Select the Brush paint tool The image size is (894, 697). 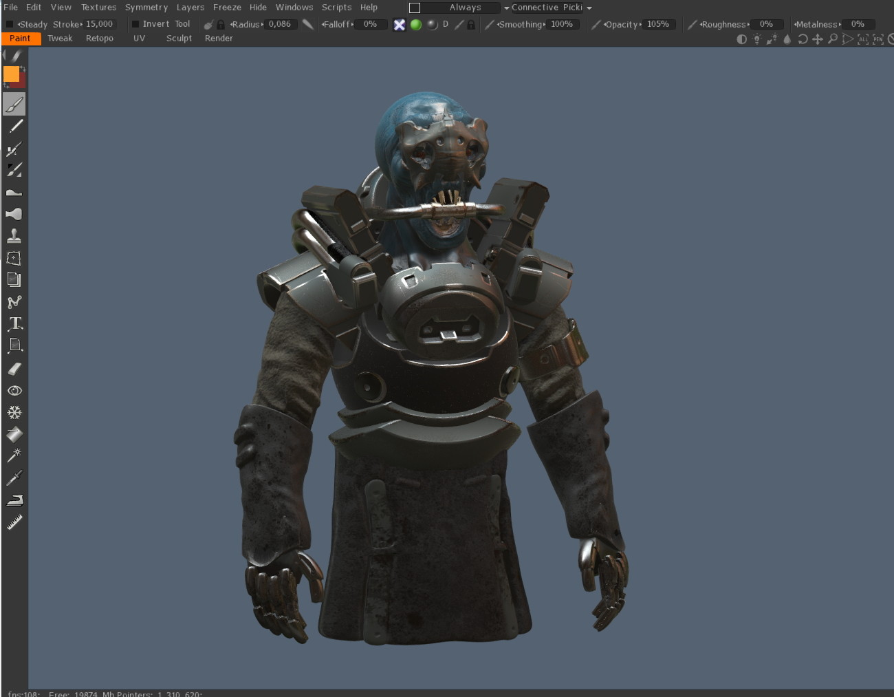14,105
